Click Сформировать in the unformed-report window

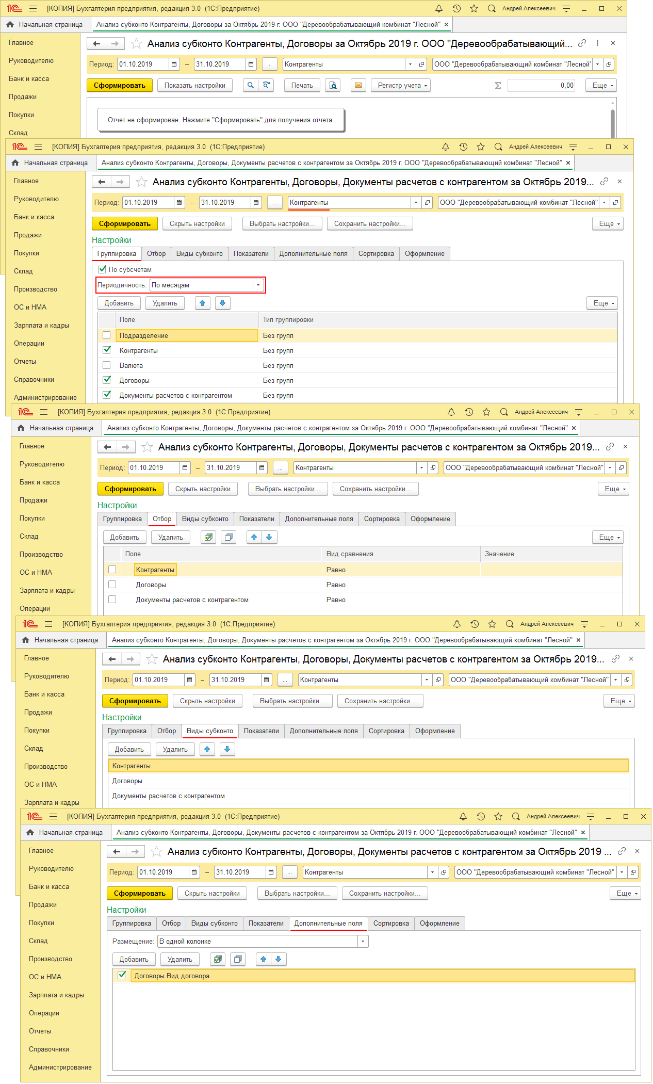[x=120, y=86]
